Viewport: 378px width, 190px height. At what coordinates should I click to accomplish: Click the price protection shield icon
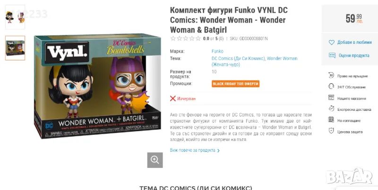pos(331,131)
